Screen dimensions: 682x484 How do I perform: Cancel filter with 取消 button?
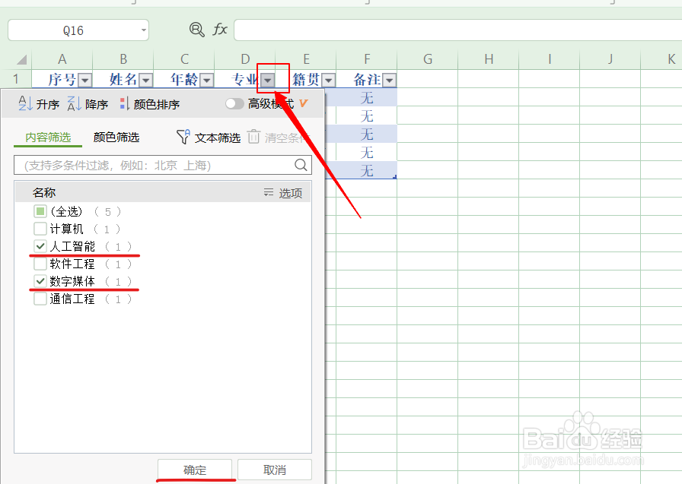pyautogui.click(x=275, y=470)
